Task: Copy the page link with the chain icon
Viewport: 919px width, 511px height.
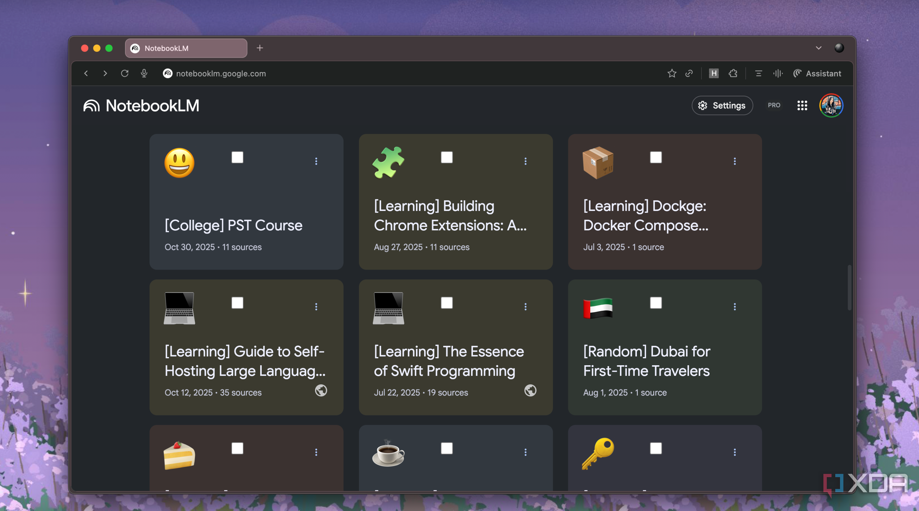Action: point(689,73)
